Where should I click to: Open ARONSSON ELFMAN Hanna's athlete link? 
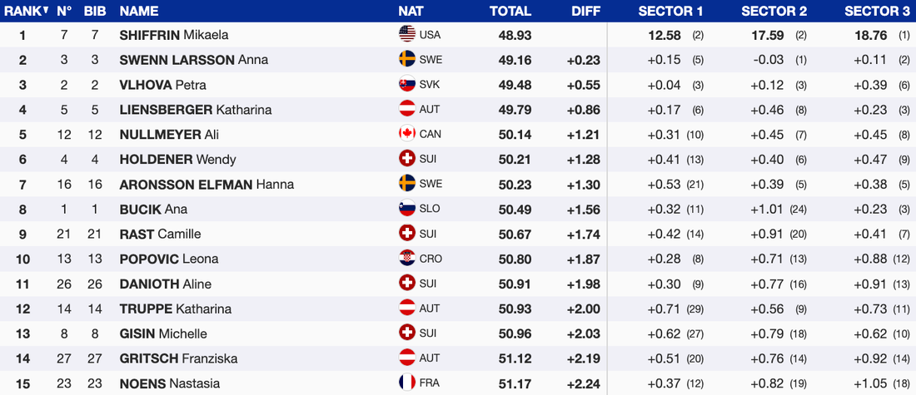point(207,185)
